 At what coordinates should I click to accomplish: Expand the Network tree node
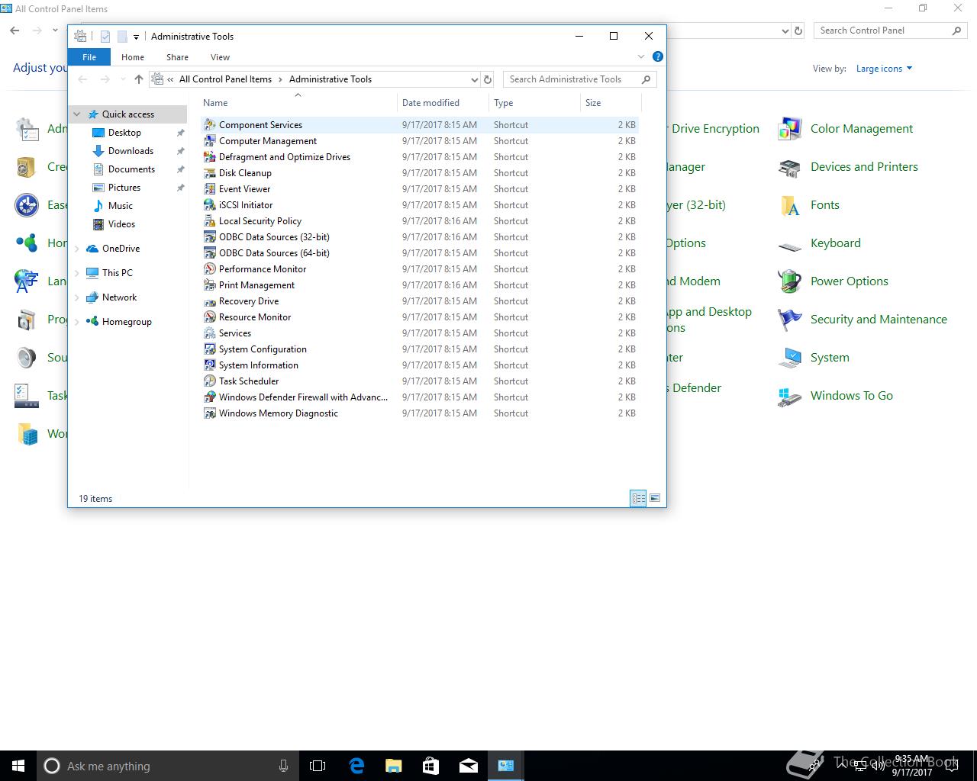(x=77, y=297)
